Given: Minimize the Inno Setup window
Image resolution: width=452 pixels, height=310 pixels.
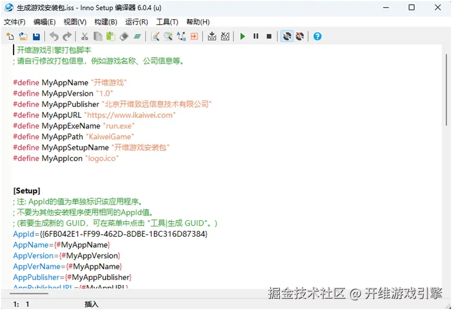Looking at the screenshot, I should tap(386, 7).
